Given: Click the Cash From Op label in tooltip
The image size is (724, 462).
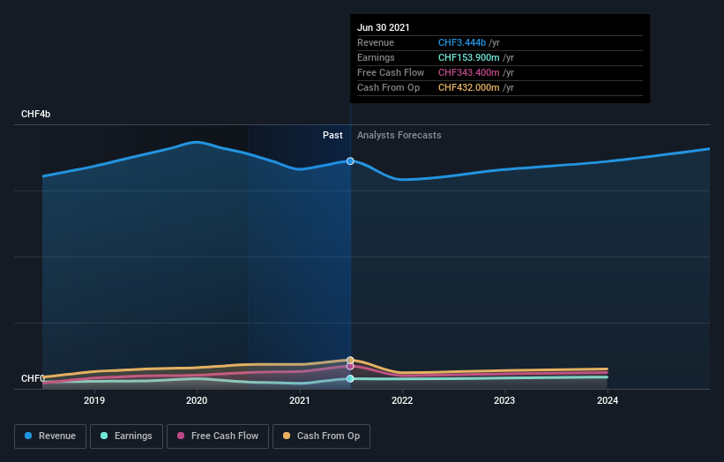Looking at the screenshot, I should pyautogui.click(x=388, y=87).
